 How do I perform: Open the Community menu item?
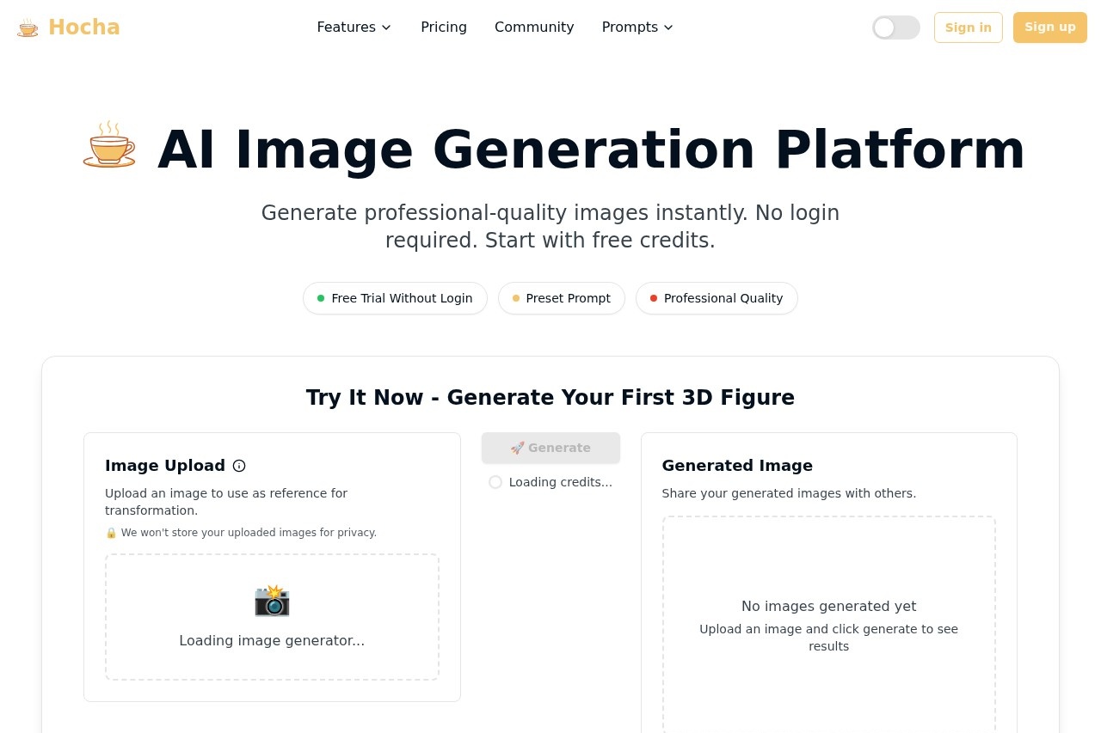(534, 27)
